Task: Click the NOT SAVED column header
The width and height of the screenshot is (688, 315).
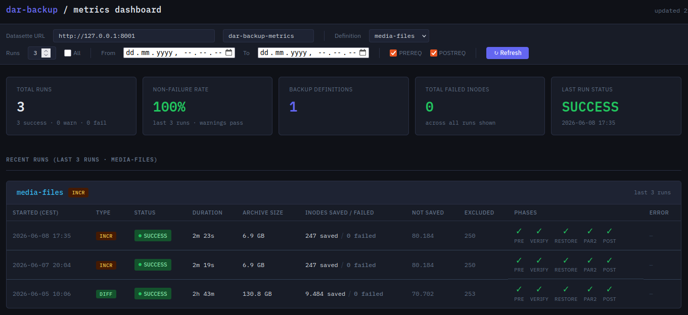Action: tap(428, 213)
